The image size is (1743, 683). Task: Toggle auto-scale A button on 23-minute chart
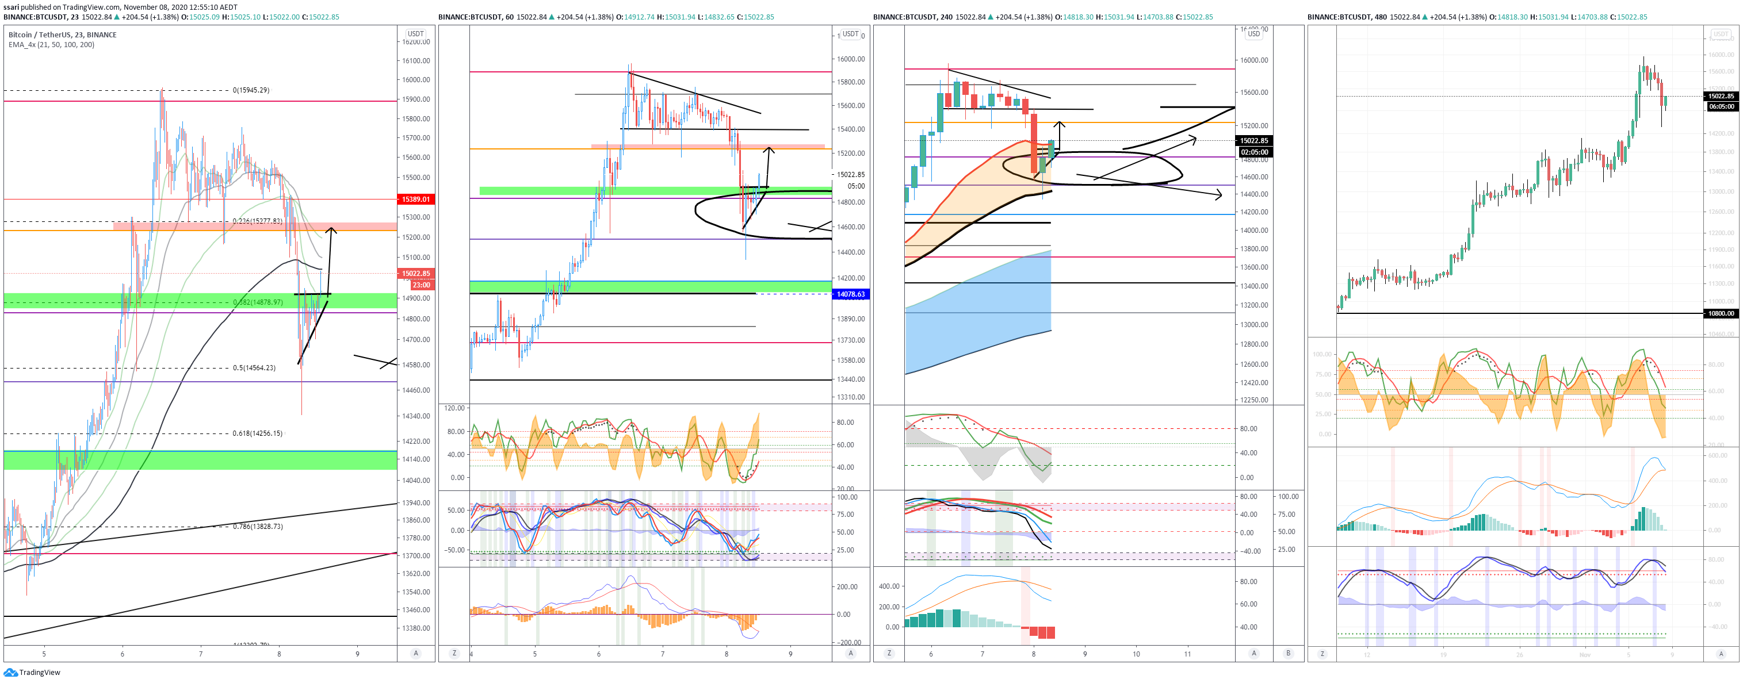(x=415, y=653)
